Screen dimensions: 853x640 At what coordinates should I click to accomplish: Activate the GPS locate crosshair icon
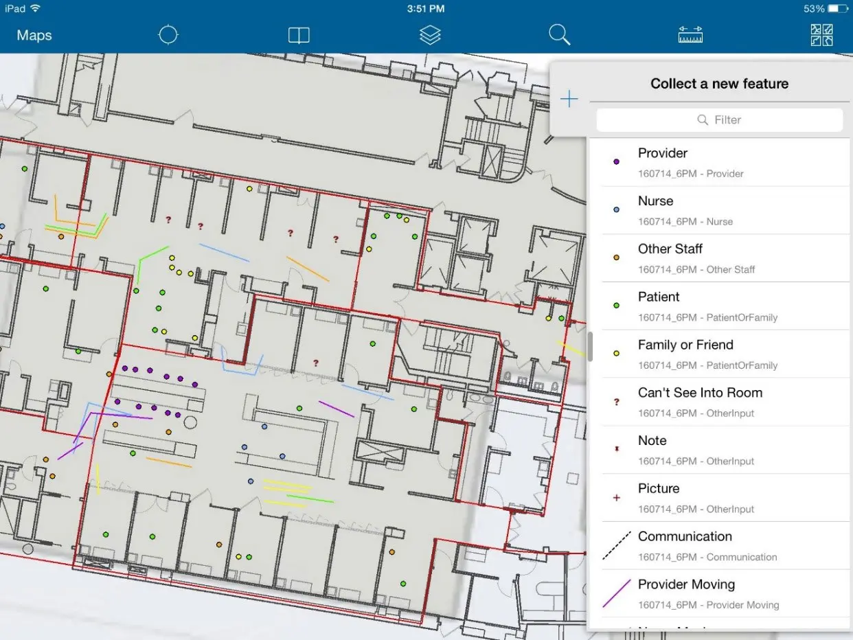(x=168, y=35)
